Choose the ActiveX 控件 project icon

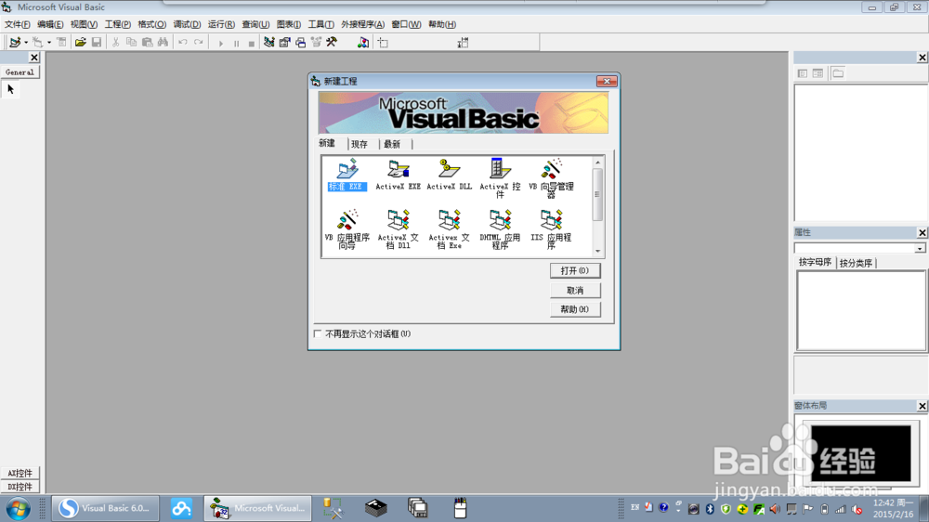pos(500,177)
